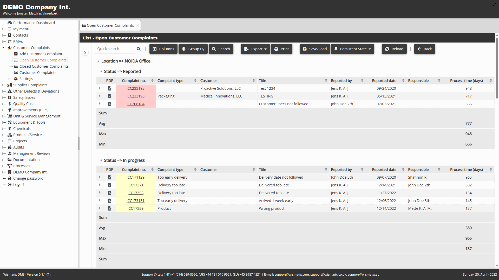Click the Audits calendar-check icon
The height and width of the screenshot is (280, 499).
coord(10,147)
